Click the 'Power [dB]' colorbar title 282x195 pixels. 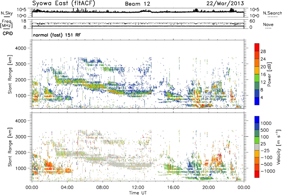269,74
